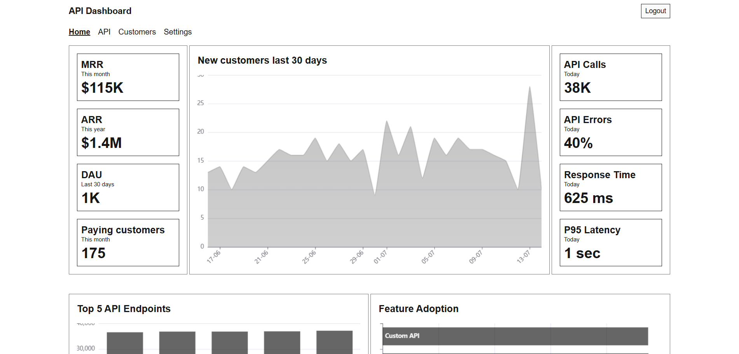Image resolution: width=739 pixels, height=354 pixels.
Task: Go to the Settings page
Action: [178, 32]
